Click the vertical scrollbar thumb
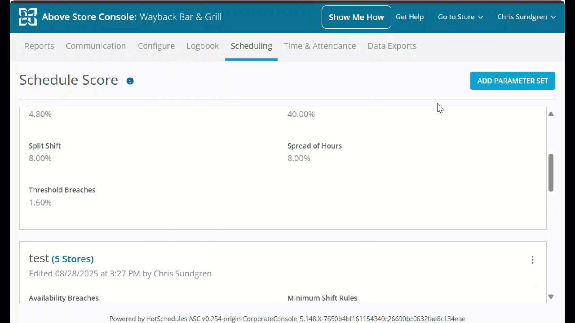The width and height of the screenshot is (575, 323). 551,173
